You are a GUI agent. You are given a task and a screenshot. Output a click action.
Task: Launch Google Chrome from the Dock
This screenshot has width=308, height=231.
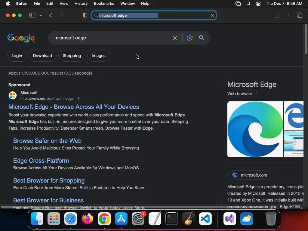[104, 219]
